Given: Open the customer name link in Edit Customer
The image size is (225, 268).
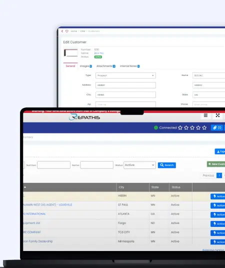Looking at the screenshot, I should (x=99, y=53).
